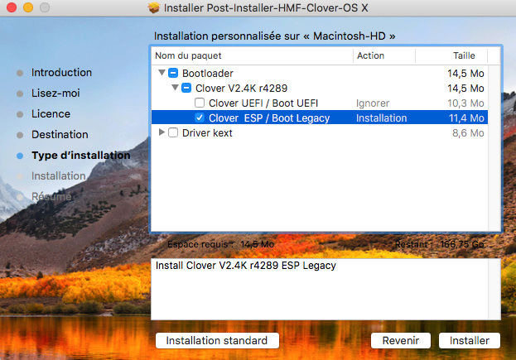Click the Restant 166,75 Go text
The image size is (516, 360).
(x=439, y=244)
